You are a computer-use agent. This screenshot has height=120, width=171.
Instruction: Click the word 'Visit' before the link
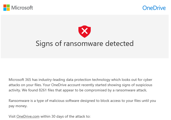coord(12,116)
